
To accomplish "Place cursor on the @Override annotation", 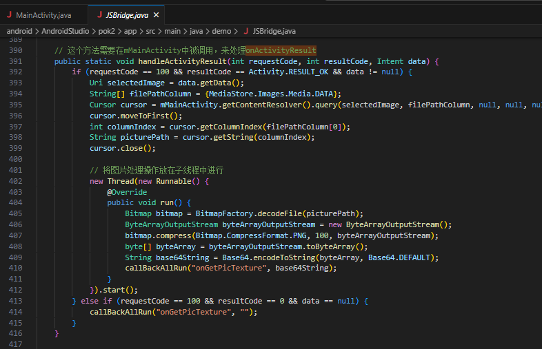I will tap(128, 192).
